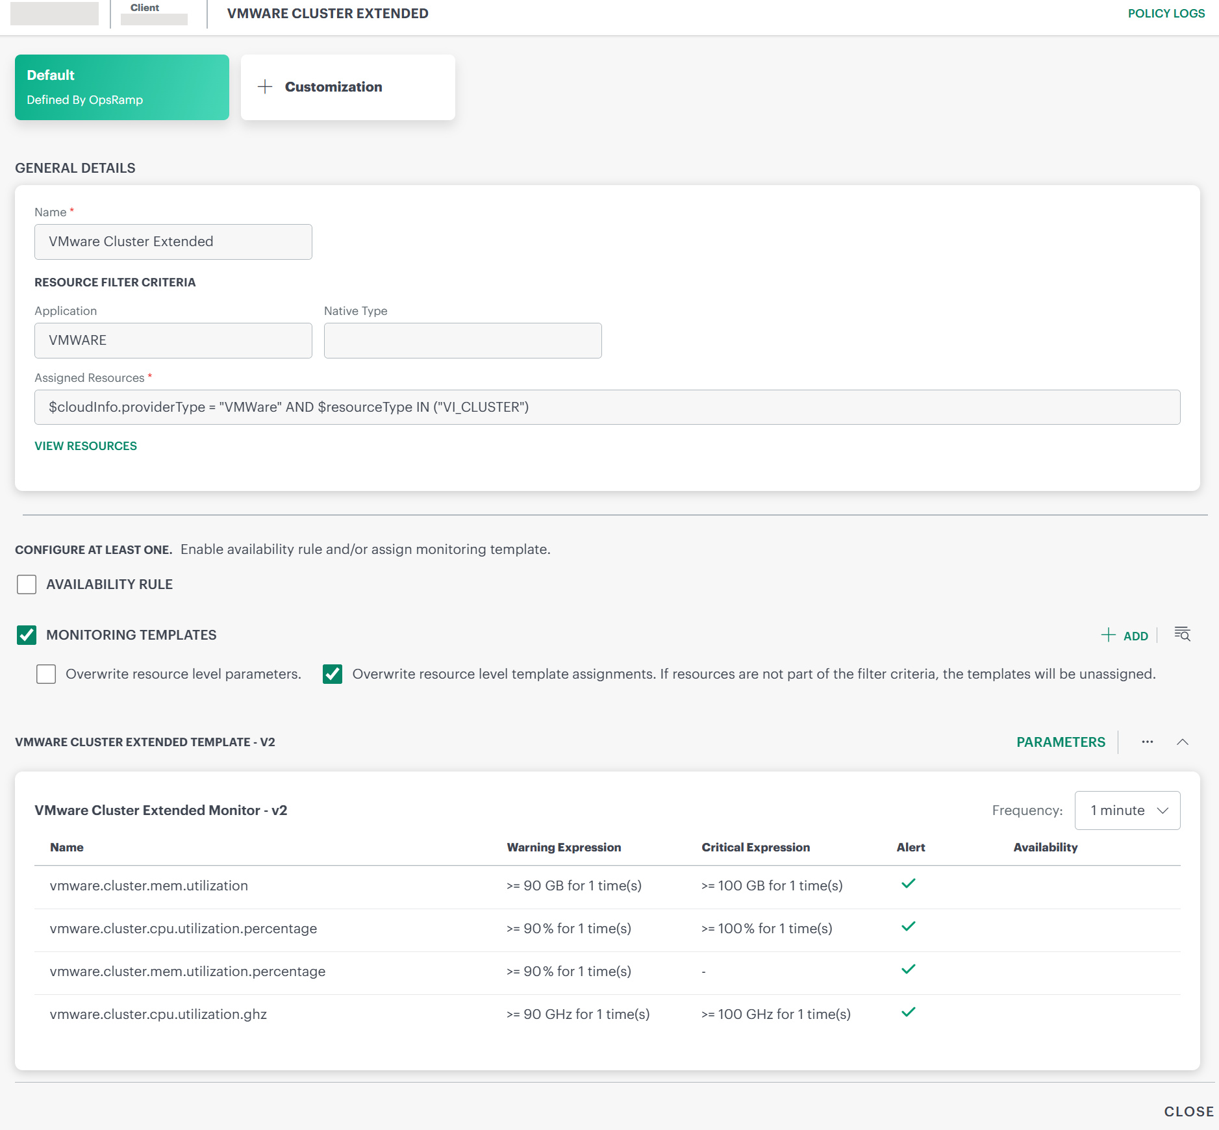This screenshot has width=1219, height=1130.
Task: Open the Native Type field dropdown
Action: [462, 340]
